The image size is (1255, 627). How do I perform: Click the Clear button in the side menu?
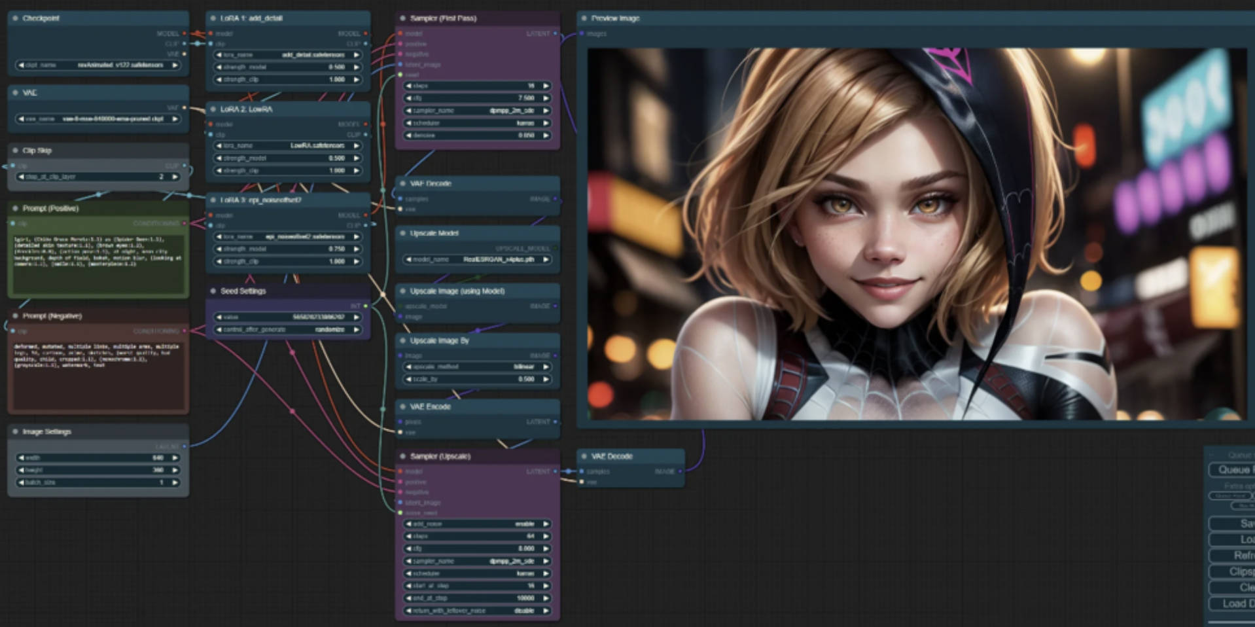click(1232, 588)
